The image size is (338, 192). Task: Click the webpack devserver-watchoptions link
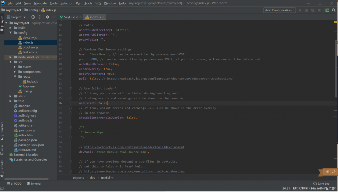coord(170,79)
